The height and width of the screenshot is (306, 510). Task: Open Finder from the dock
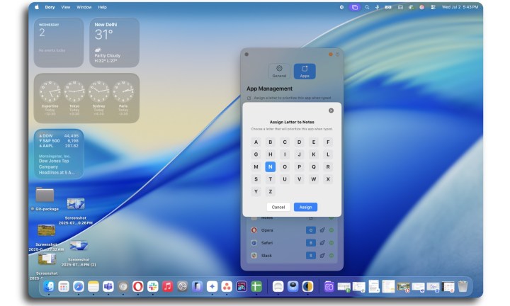(x=48, y=286)
